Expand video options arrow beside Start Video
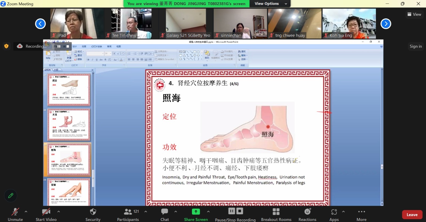 tap(59, 212)
